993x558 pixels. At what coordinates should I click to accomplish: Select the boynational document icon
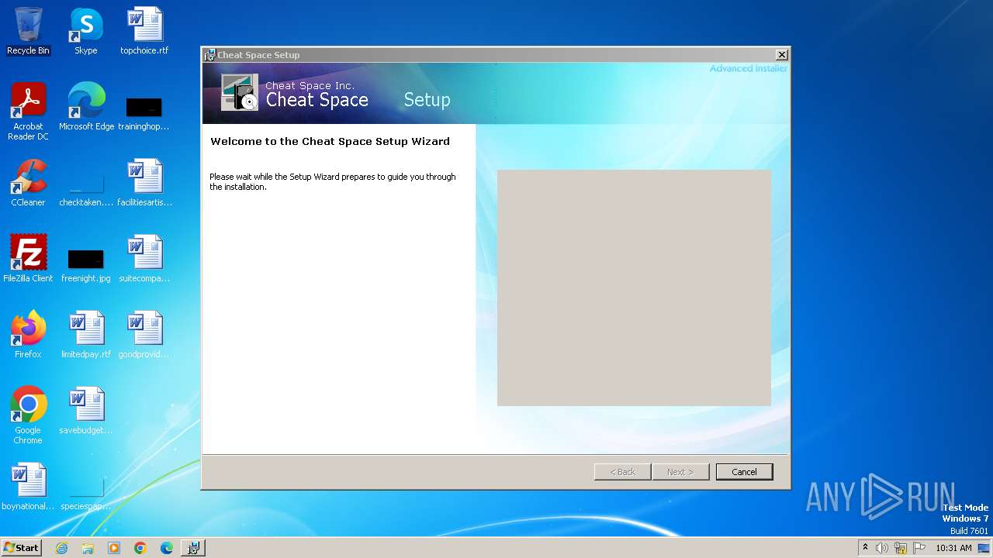pyautogui.click(x=28, y=487)
